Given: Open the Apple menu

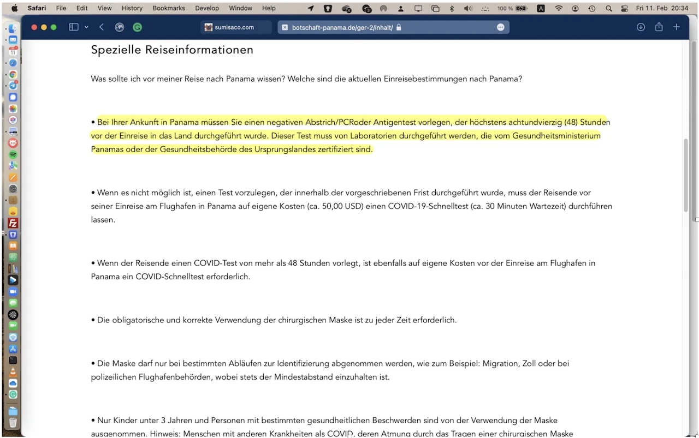Looking at the screenshot, I should pos(15,8).
